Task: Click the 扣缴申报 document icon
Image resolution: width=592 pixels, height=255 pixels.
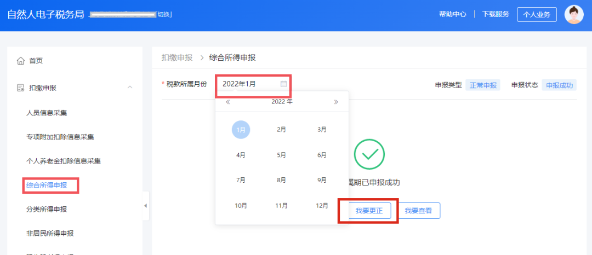Action: [20, 88]
